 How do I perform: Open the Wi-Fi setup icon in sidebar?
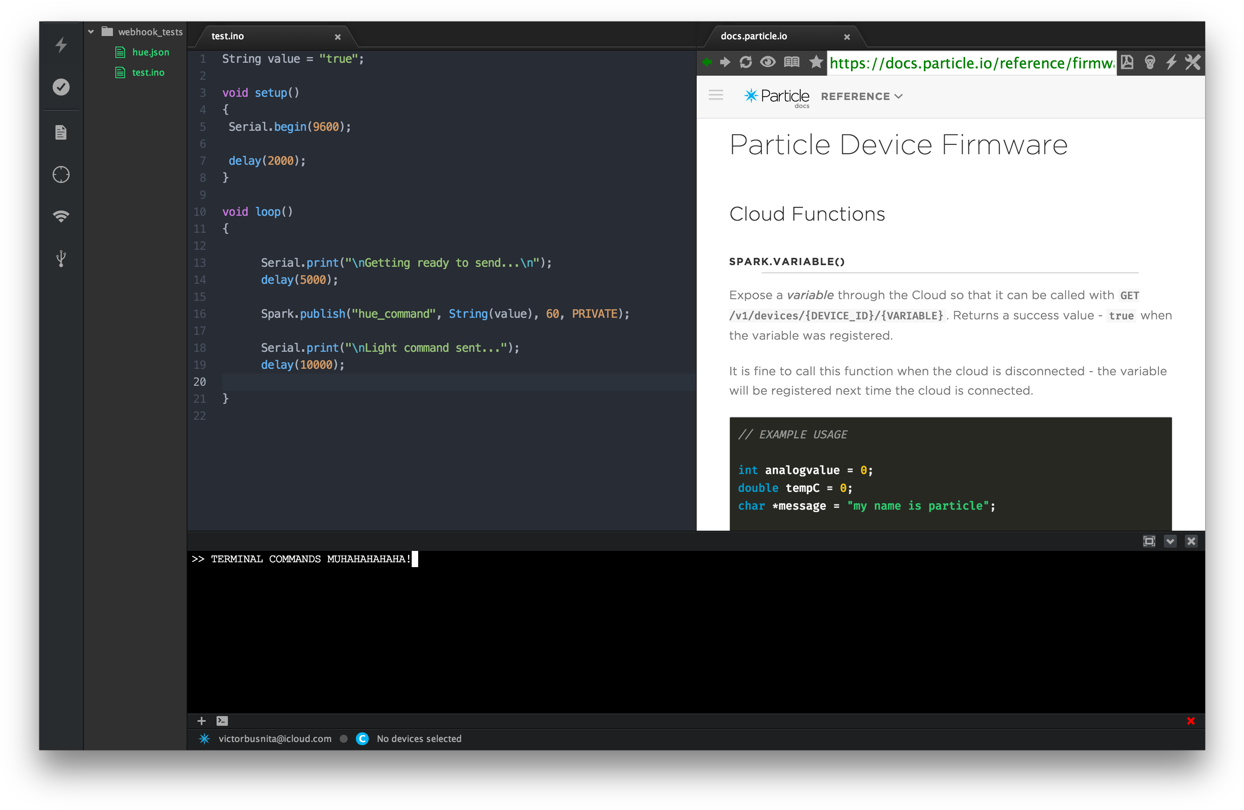pos(61,216)
